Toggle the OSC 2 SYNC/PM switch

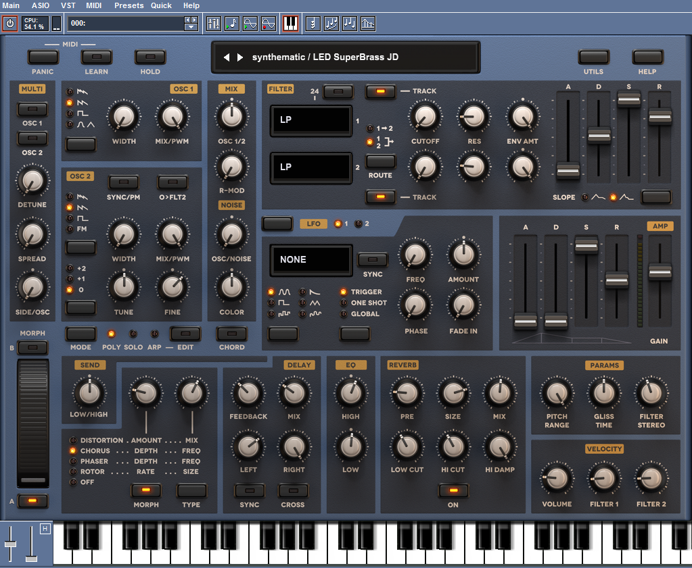pyautogui.click(x=124, y=182)
